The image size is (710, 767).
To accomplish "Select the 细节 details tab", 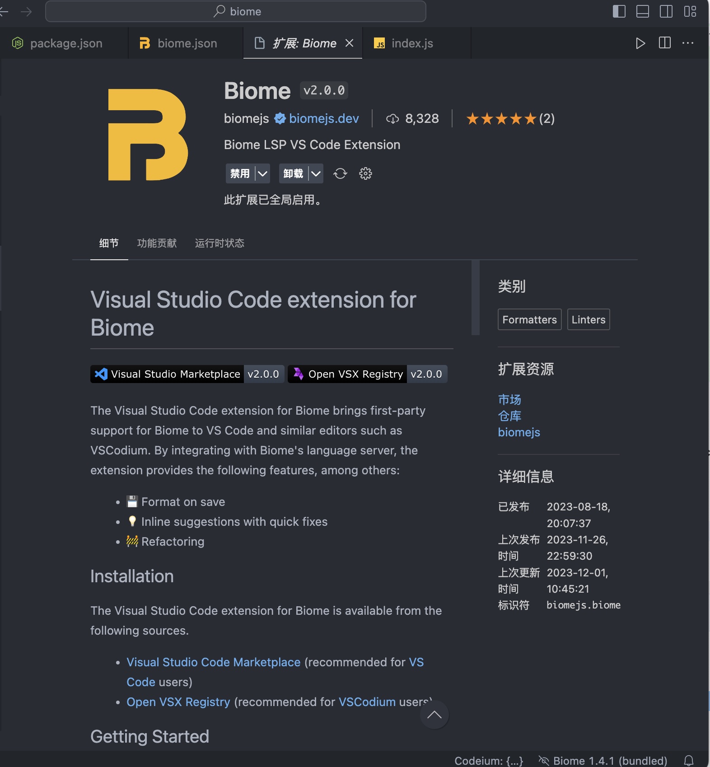I will (x=109, y=243).
